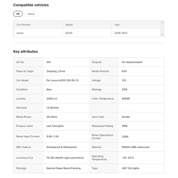Viewport: 178px width, 178px height.
Task: Select the All vehicles filter pill
Action: (x=18, y=14)
